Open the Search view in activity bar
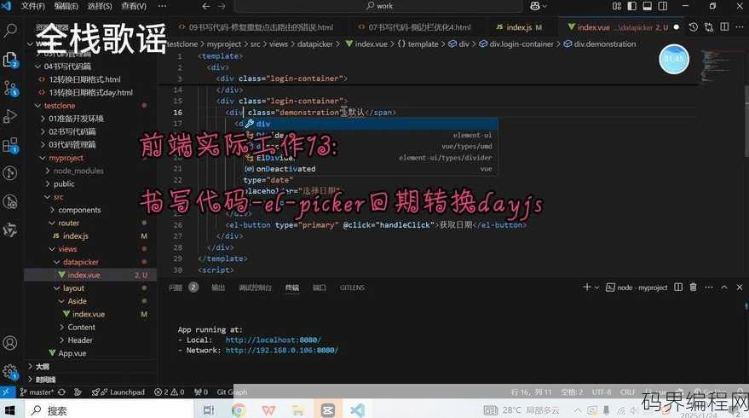 (x=10, y=31)
